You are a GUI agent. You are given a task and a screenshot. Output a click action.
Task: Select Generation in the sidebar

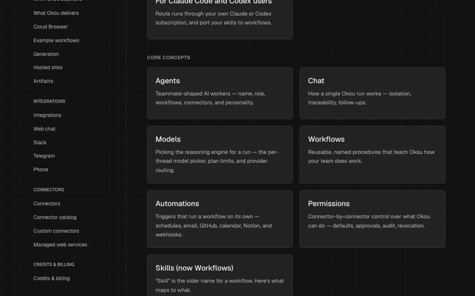(46, 54)
